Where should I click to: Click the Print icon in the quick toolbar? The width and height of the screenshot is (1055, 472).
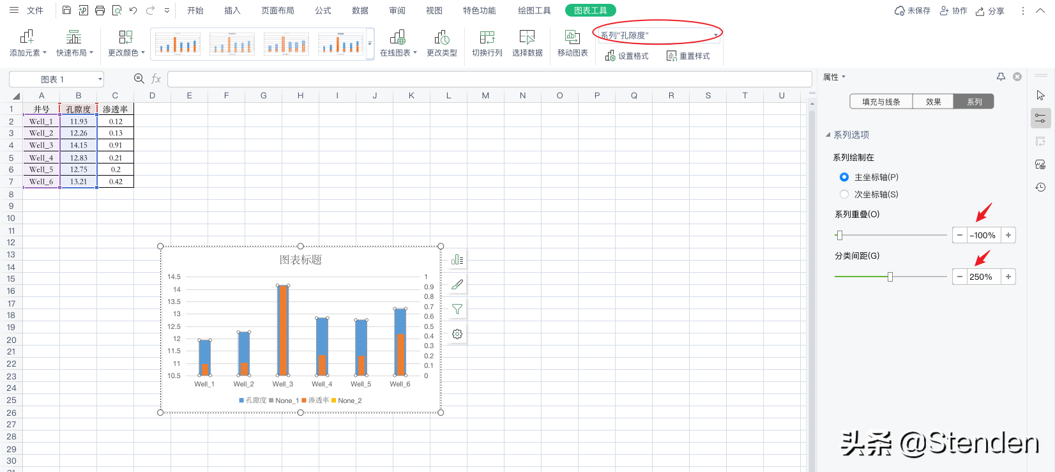click(100, 10)
